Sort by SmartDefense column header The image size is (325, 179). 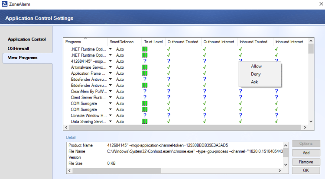coord(124,42)
